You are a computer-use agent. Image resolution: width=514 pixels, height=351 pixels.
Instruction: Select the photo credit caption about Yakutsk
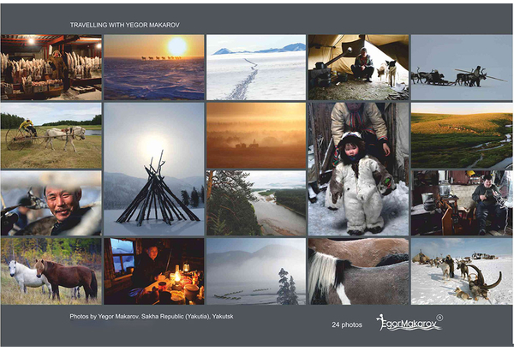152,317
